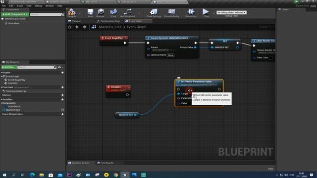Open the File menu

[x=3, y=6]
